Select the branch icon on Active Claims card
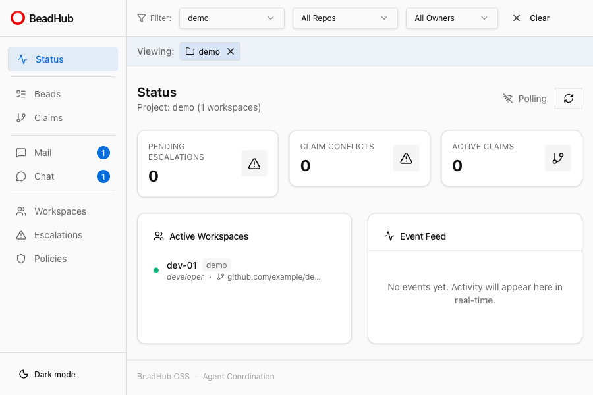Image resolution: width=593 pixels, height=395 pixels. (558, 158)
